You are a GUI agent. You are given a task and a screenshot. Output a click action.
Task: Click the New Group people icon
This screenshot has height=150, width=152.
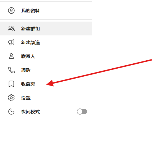click(x=11, y=29)
